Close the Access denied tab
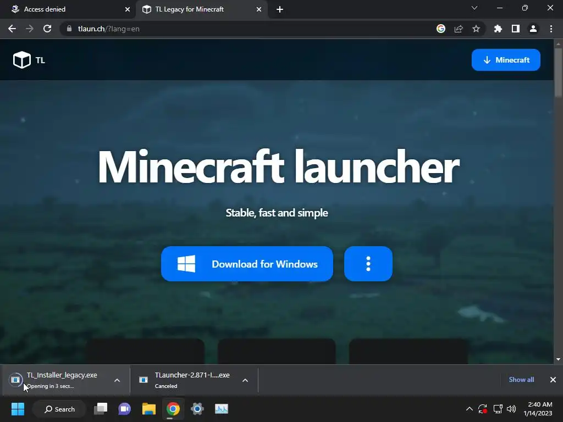Image resolution: width=563 pixels, height=422 pixels. point(128,9)
